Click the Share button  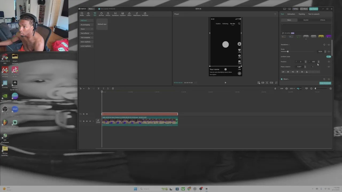click(x=304, y=9)
